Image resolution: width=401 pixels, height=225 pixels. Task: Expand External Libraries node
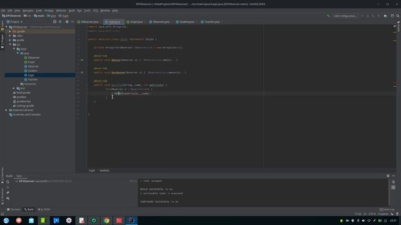(6, 110)
